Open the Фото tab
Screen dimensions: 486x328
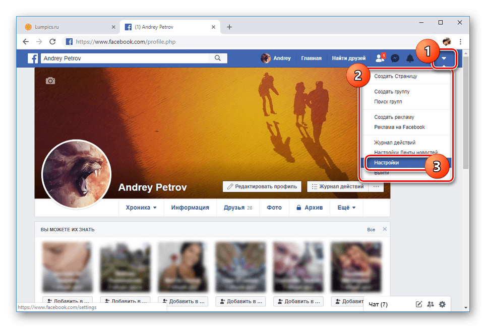pos(274,208)
